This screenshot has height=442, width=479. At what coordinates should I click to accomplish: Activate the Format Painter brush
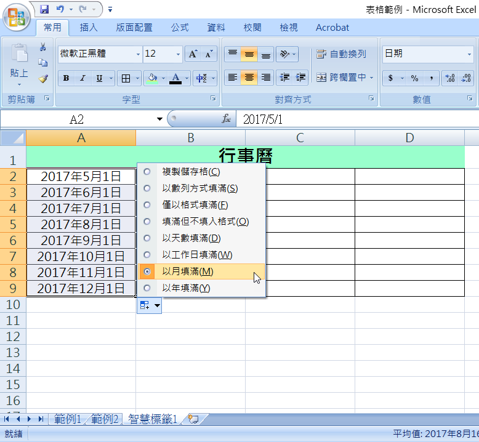(43, 79)
